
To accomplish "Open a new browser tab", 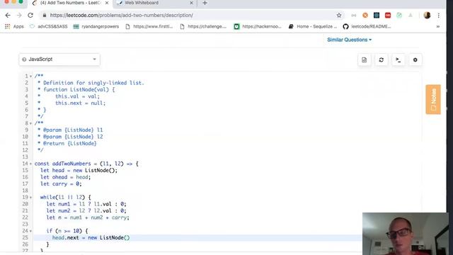I will (x=205, y=3).
